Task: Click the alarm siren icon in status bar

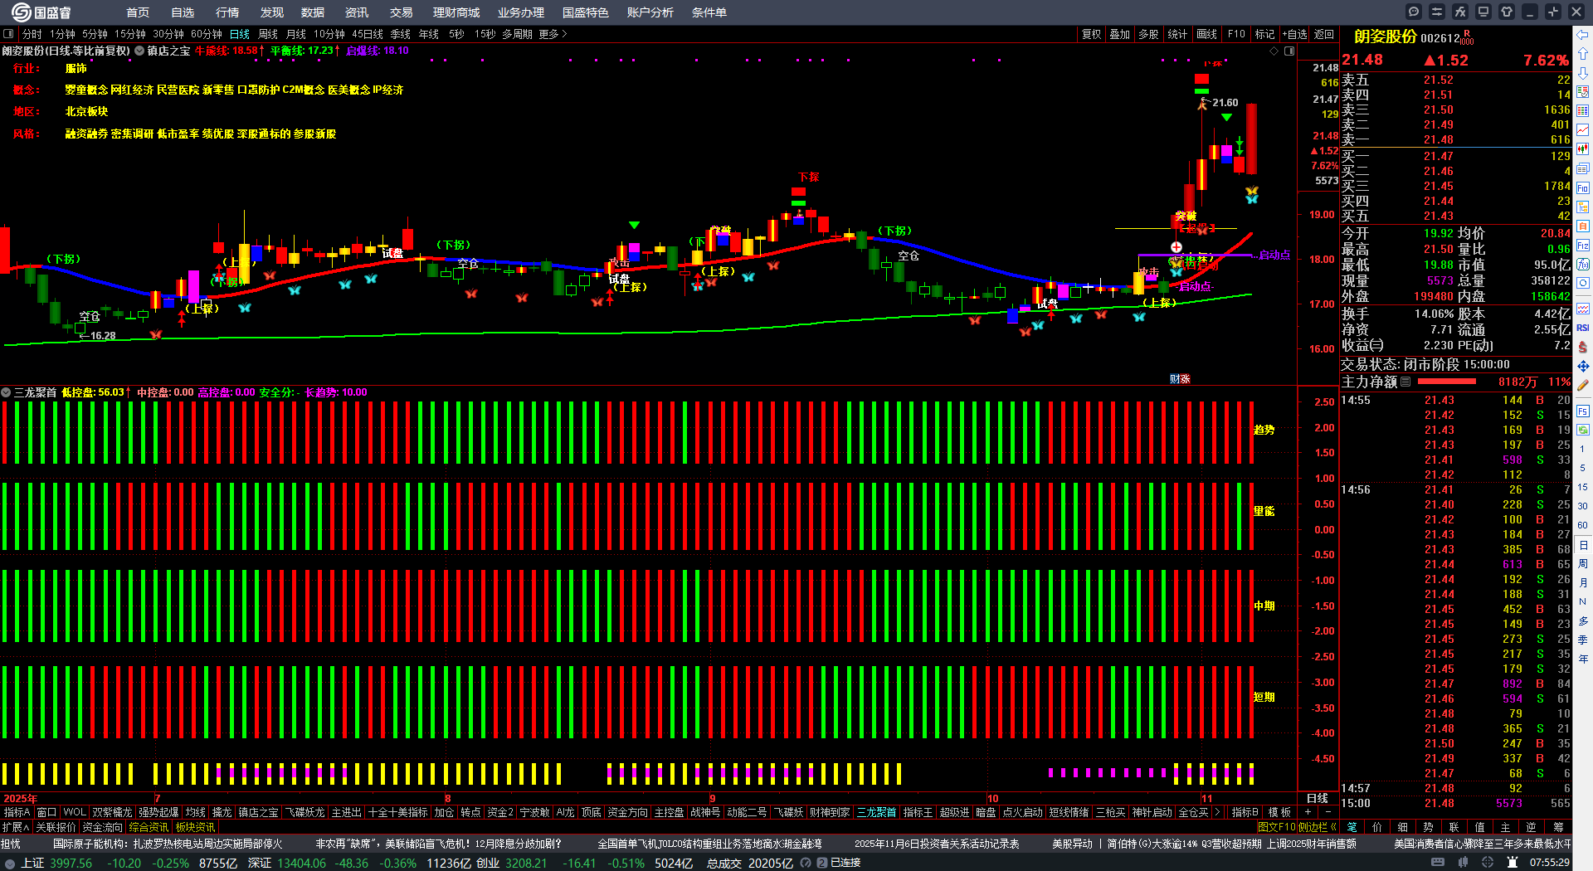Action: coord(1513,863)
